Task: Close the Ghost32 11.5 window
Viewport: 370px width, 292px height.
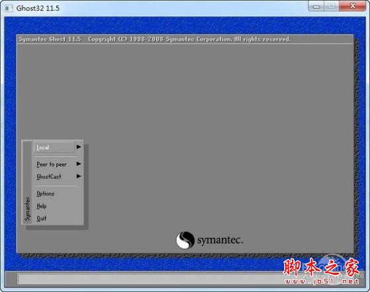Action: click(353, 6)
